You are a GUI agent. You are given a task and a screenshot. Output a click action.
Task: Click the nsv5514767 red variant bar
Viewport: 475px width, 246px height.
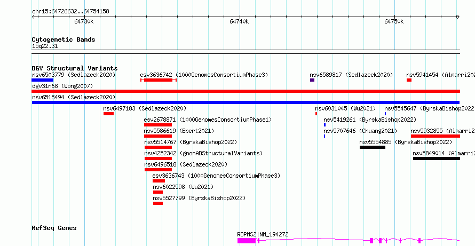pos(158,147)
